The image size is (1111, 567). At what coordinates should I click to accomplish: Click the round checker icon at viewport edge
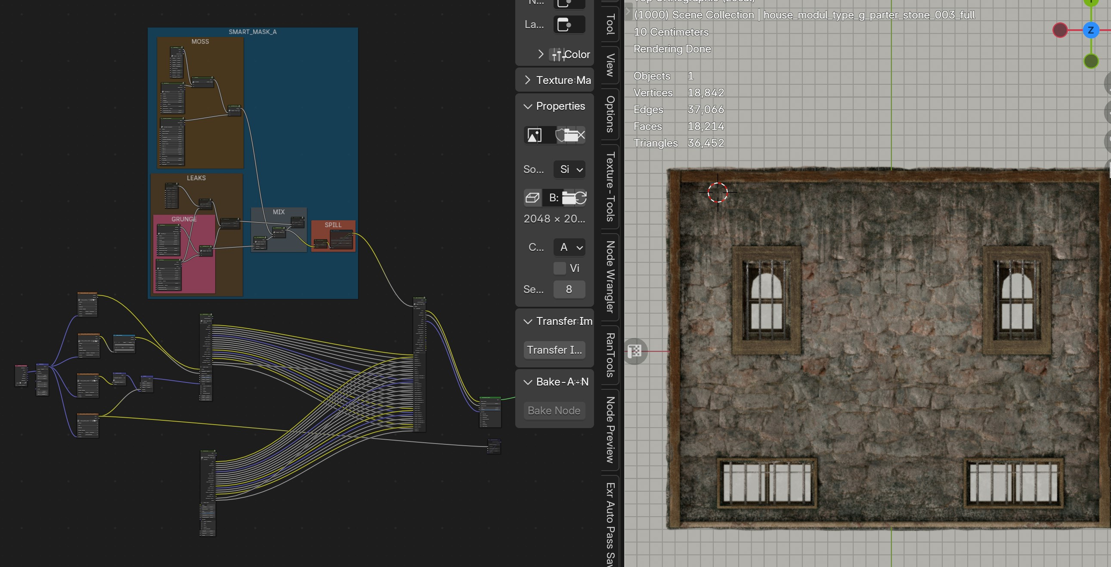coord(635,351)
